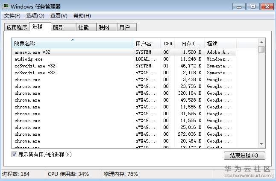This screenshot has width=276, height=181.
Task: Sort by 描述 column header
Action: [220, 43]
